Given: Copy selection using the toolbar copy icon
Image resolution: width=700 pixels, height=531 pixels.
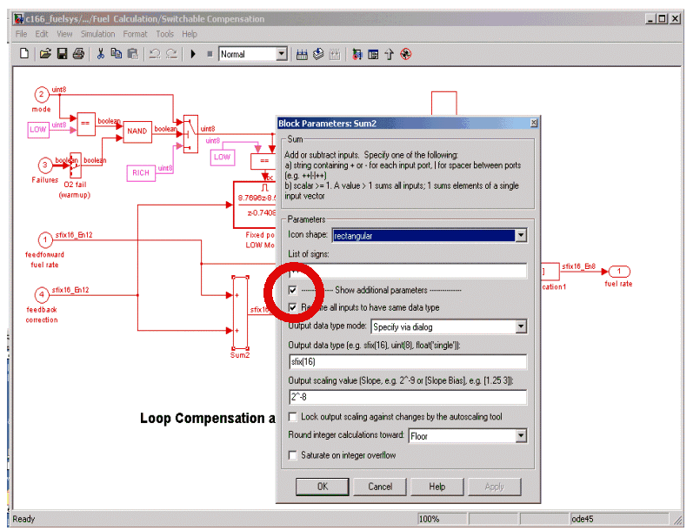Looking at the screenshot, I should coord(117,54).
